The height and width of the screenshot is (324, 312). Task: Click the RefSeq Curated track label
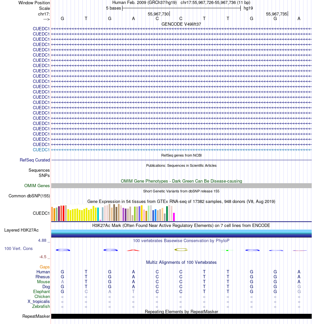pyautogui.click(x=35, y=160)
